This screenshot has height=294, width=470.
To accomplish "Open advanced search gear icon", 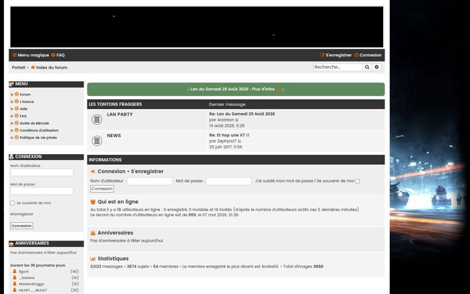I will 377,67.
